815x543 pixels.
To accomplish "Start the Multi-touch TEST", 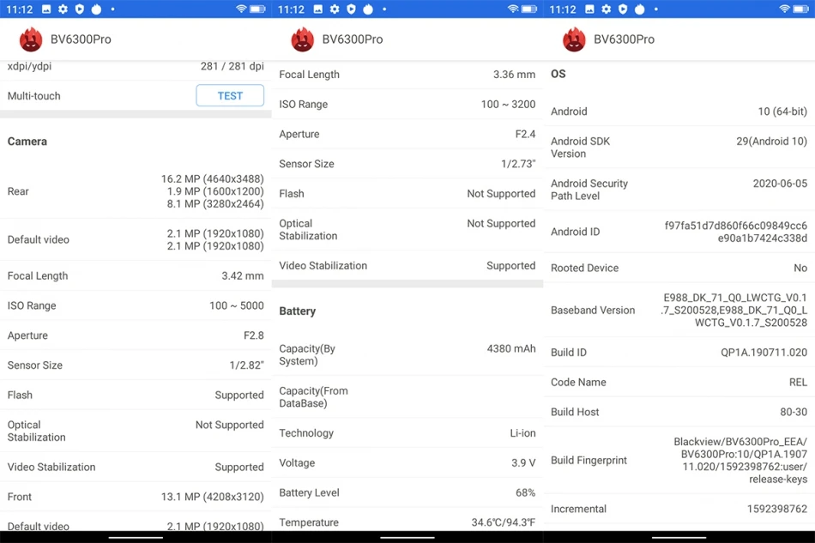I will pos(230,95).
